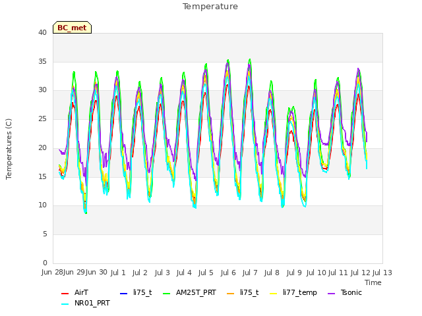Click the 30 y-axis tick label

pyautogui.click(x=42, y=90)
